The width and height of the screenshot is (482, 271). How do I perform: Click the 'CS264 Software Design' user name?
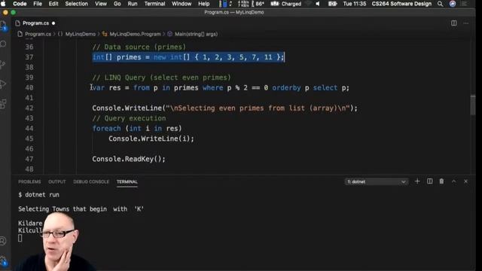click(x=401, y=4)
